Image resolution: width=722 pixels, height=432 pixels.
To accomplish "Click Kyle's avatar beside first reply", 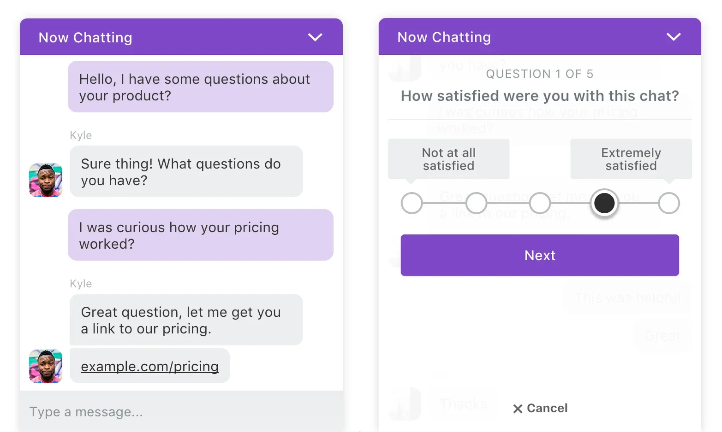I will [46, 180].
